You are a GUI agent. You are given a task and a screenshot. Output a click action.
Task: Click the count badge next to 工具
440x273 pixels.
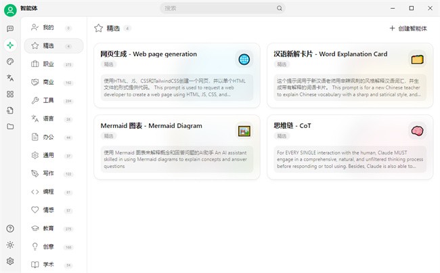click(68, 101)
